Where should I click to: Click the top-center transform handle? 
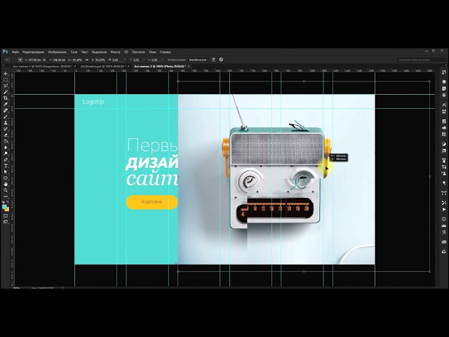click(304, 81)
